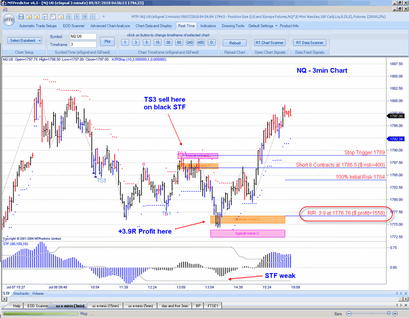The image size is (409, 318).
Task: Click quick toolbar '15' timeframe icon
Action: click(x=85, y=17)
